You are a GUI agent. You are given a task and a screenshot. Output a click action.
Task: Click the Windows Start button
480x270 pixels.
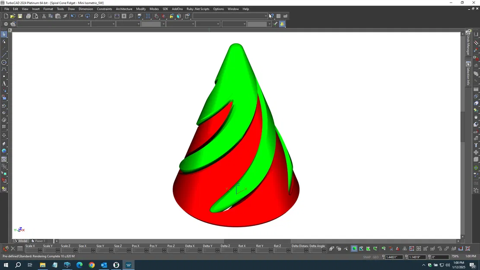pyautogui.click(x=6, y=265)
